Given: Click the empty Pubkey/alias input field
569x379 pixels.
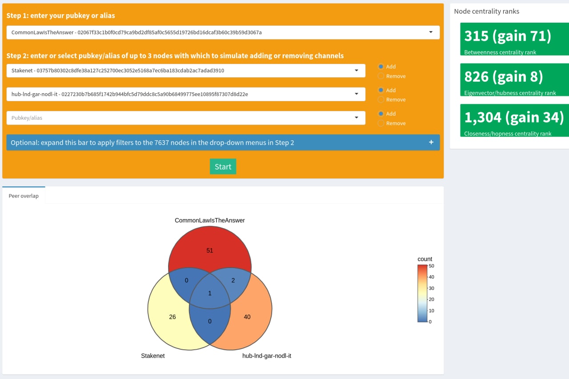Looking at the screenshot, I should coord(178,118).
